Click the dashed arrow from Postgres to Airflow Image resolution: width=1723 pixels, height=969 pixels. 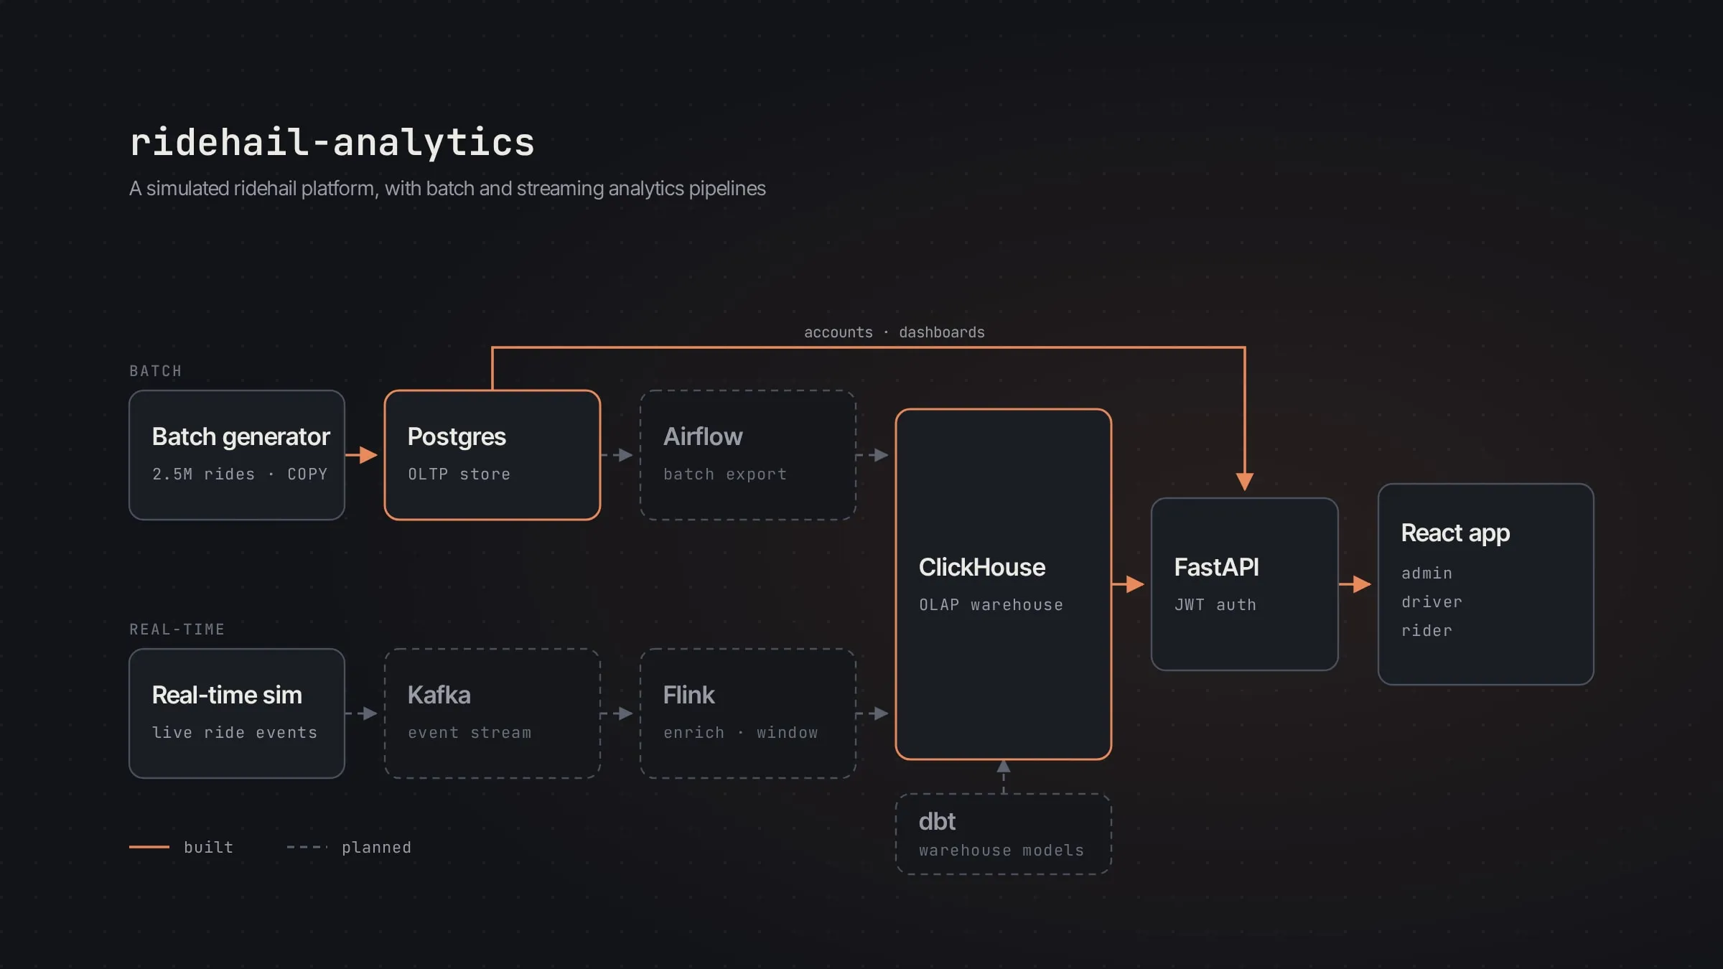click(617, 455)
